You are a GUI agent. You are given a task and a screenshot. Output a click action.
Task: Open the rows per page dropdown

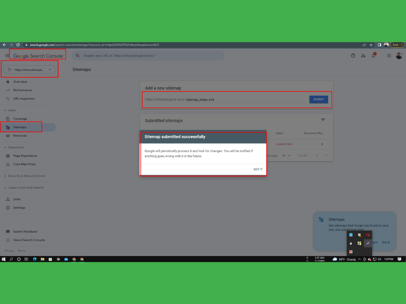coord(286,156)
